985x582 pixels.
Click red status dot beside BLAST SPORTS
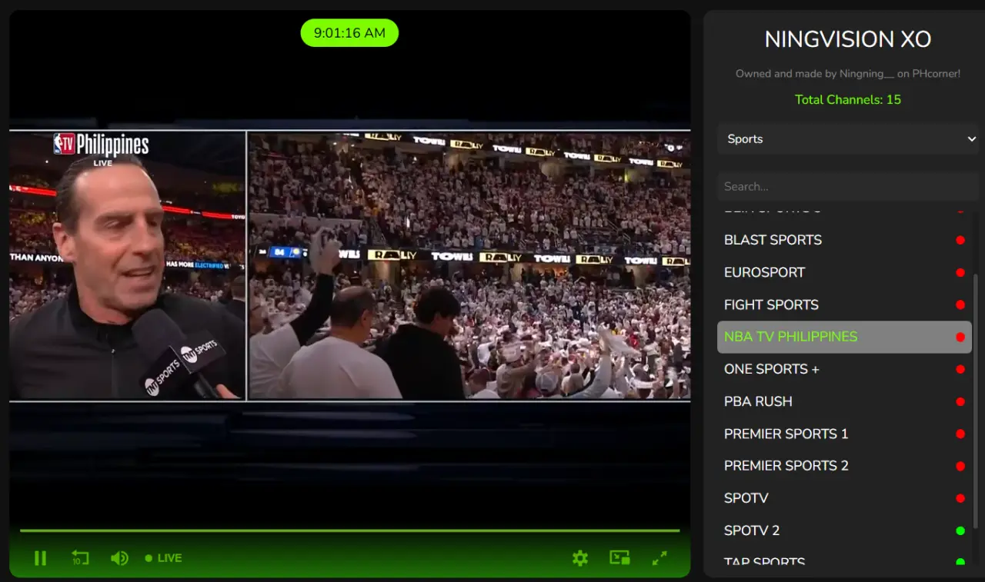(960, 240)
